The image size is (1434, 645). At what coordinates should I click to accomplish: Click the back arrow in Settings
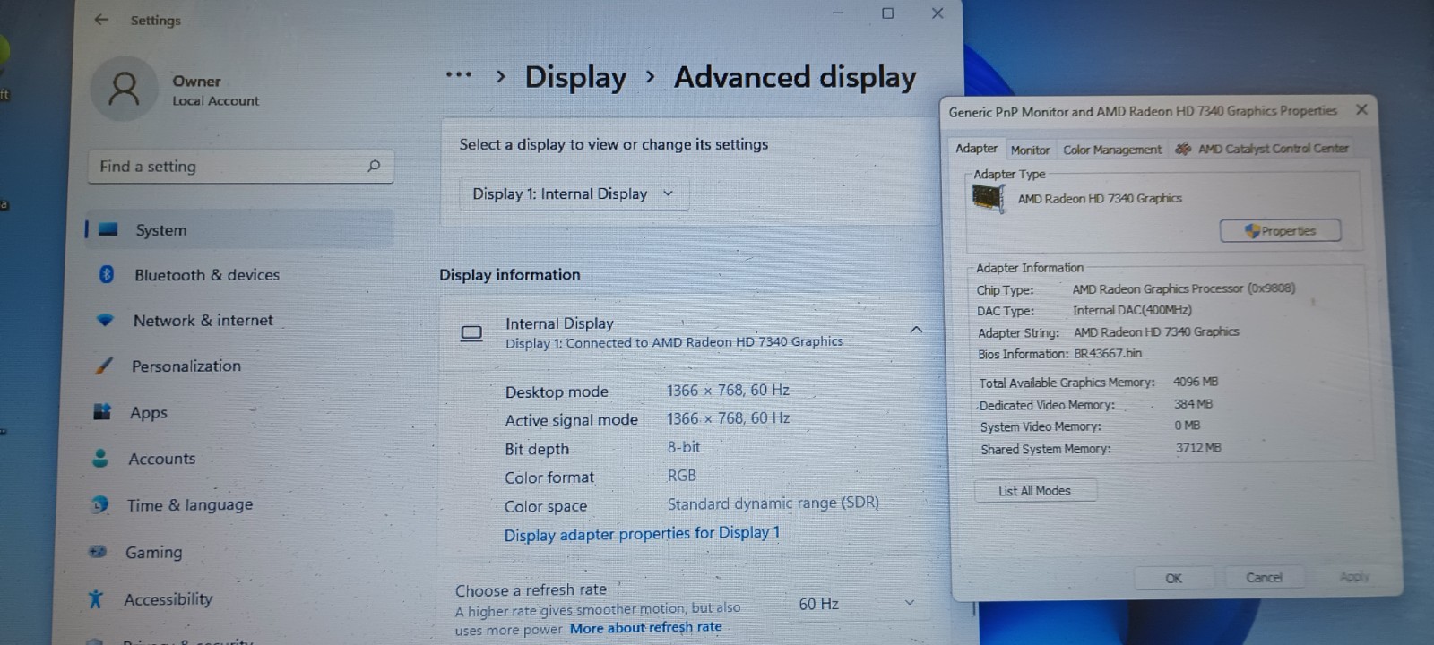pyautogui.click(x=101, y=19)
